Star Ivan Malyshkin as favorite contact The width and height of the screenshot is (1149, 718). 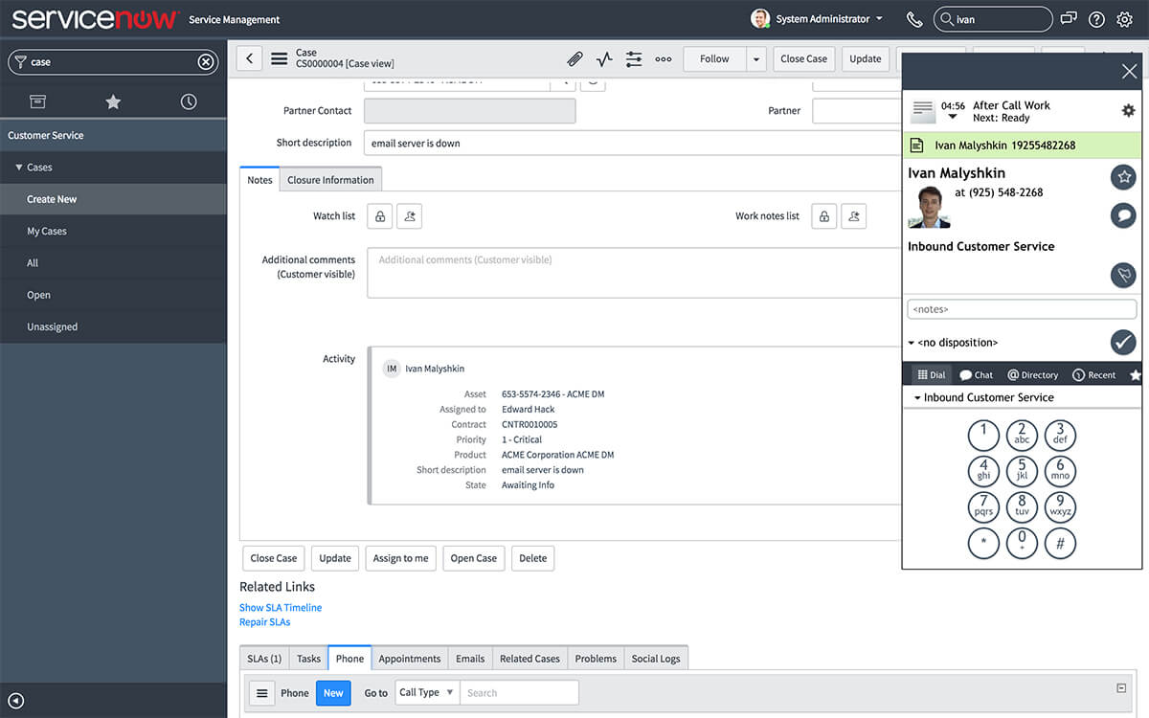(1122, 176)
